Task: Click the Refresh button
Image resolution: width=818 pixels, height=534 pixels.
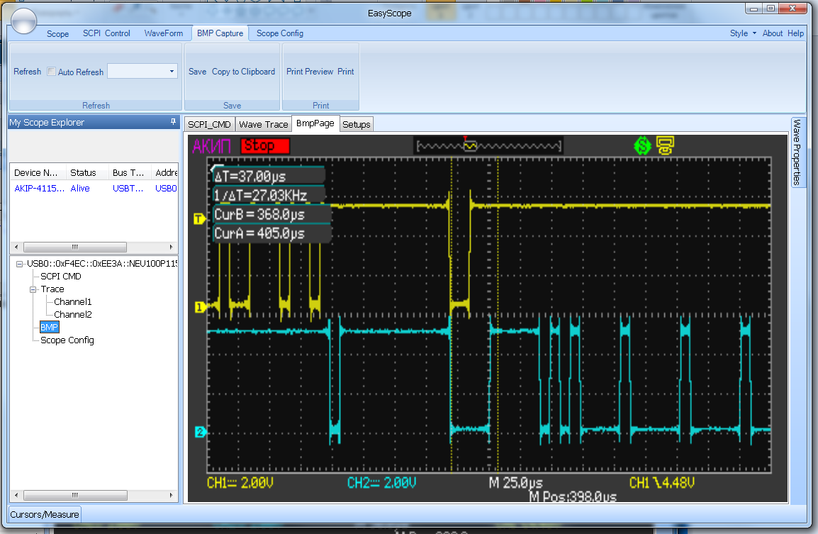Action: [x=27, y=72]
